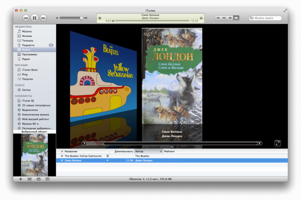This screenshot has width=301, height=200.
Task: Click the selected item artwork thumbnail
Action: click(x=35, y=155)
